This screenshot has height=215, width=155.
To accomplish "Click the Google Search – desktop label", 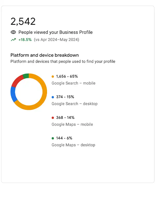I will click(75, 104).
